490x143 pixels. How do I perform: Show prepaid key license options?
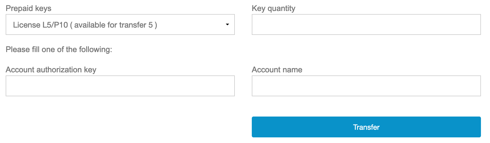[x=120, y=25]
